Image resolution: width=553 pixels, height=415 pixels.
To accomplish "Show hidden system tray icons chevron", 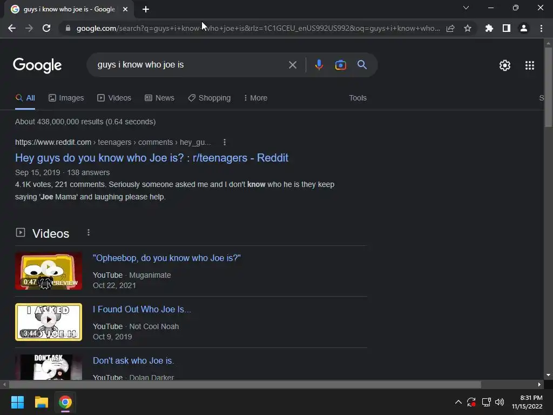I will click(x=458, y=402).
